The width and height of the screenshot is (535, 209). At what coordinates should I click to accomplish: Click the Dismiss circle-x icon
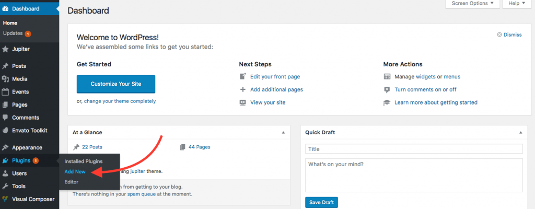click(x=499, y=34)
